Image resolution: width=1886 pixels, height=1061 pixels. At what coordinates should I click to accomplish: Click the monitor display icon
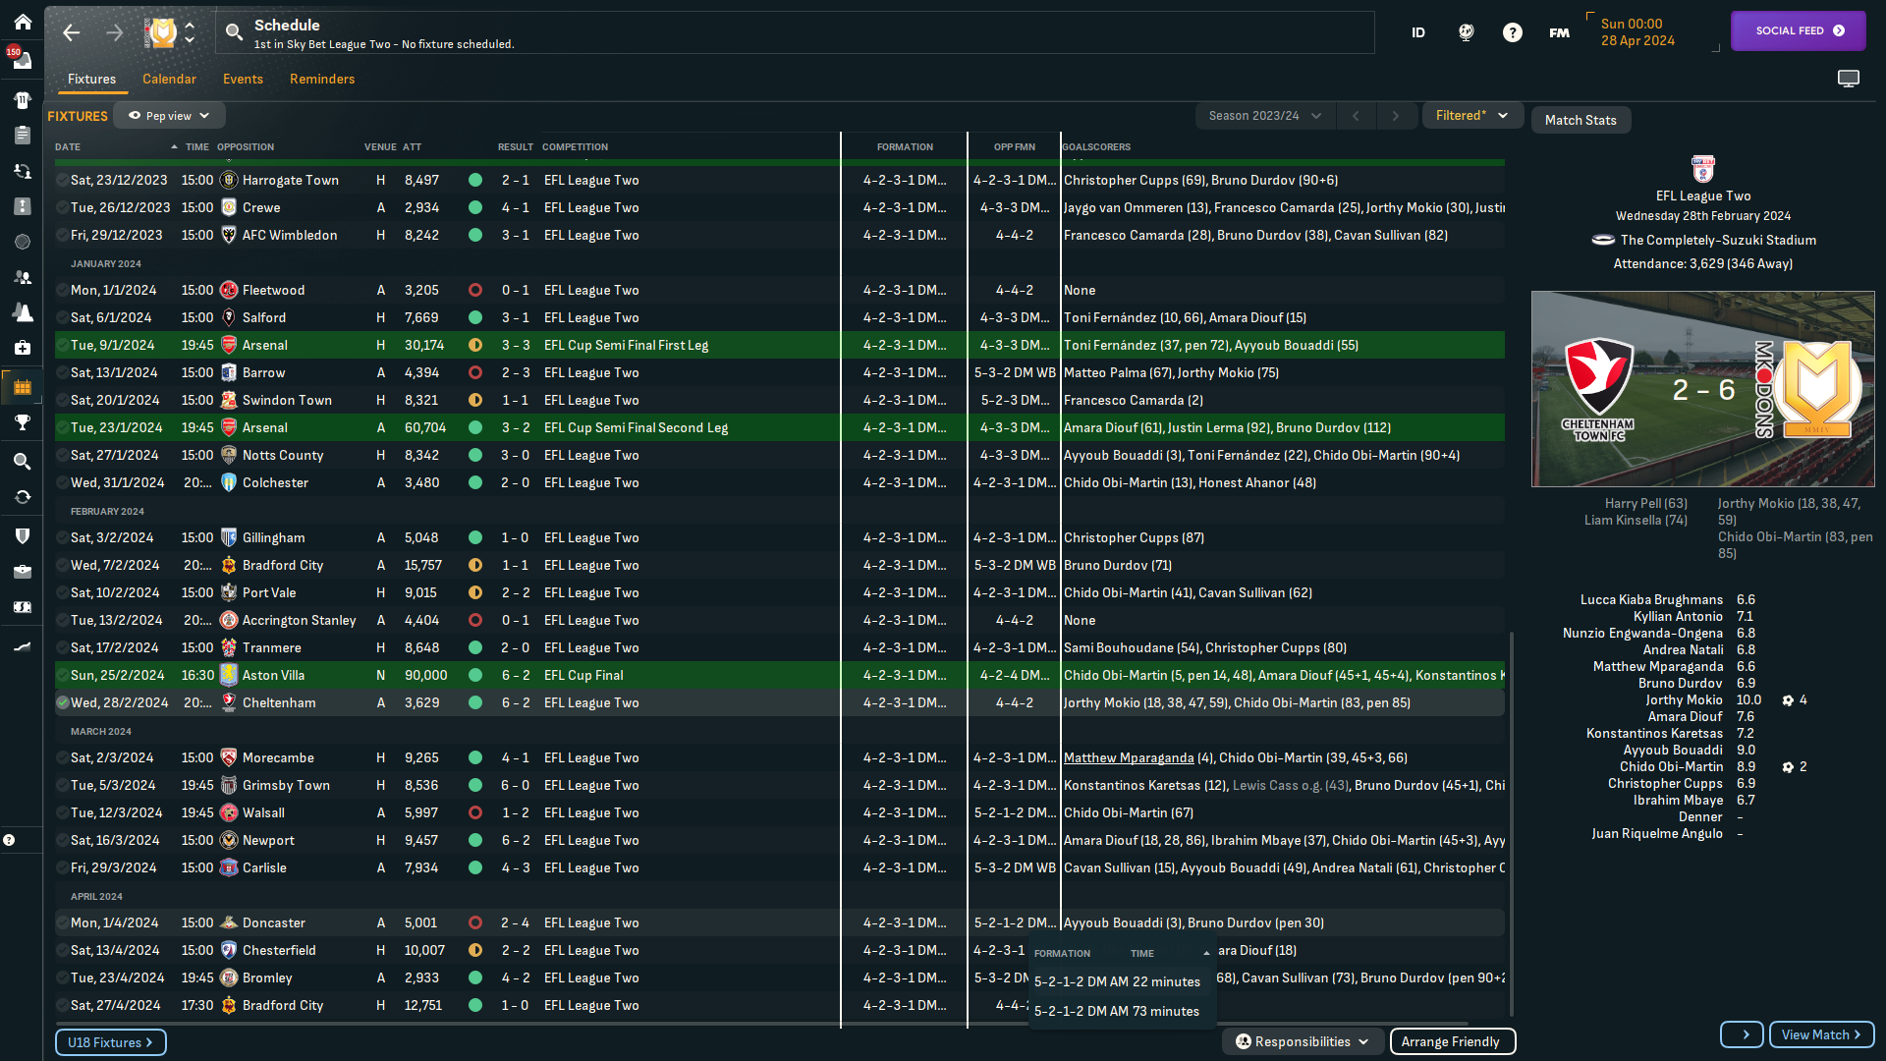1849,79
